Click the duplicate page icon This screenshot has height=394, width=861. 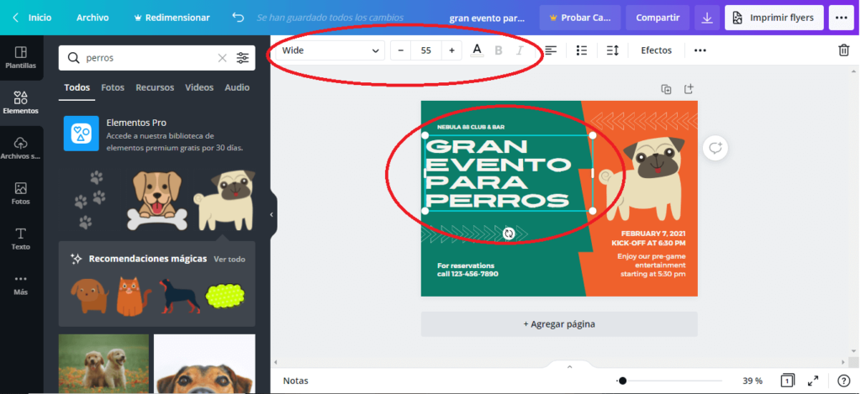[x=666, y=89]
